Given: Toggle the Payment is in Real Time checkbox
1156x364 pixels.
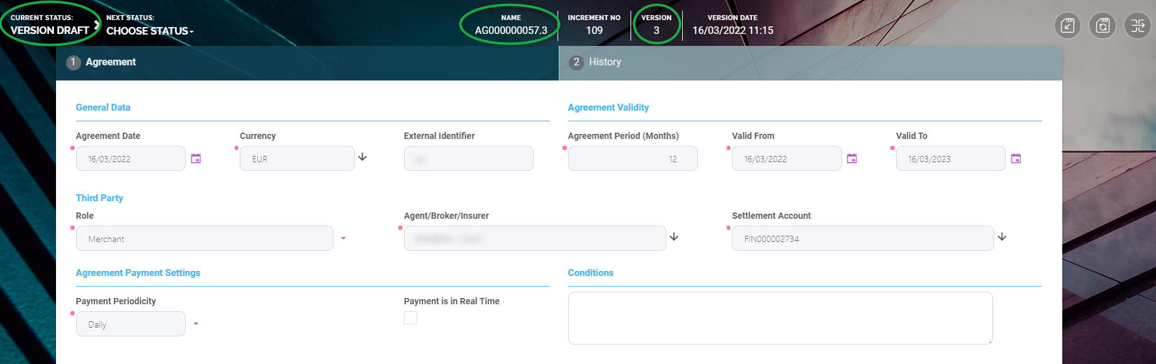Looking at the screenshot, I should coord(410,318).
